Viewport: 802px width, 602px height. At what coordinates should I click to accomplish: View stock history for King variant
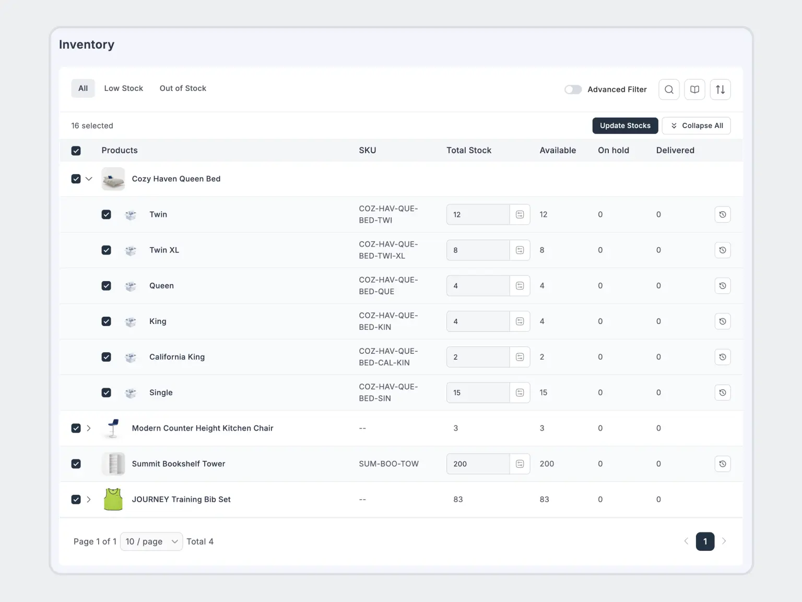[x=723, y=321]
